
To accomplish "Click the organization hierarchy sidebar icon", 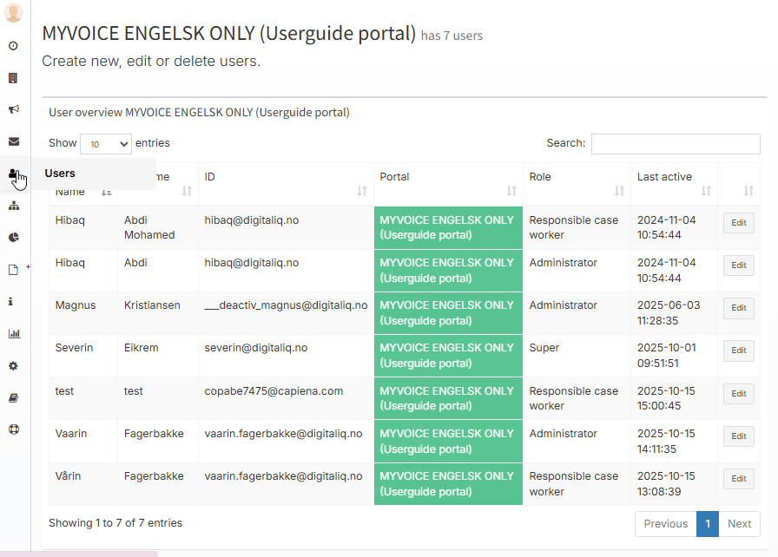I will click(13, 206).
